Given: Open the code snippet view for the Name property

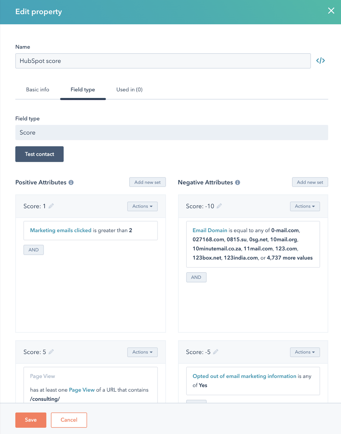Looking at the screenshot, I should point(321,60).
